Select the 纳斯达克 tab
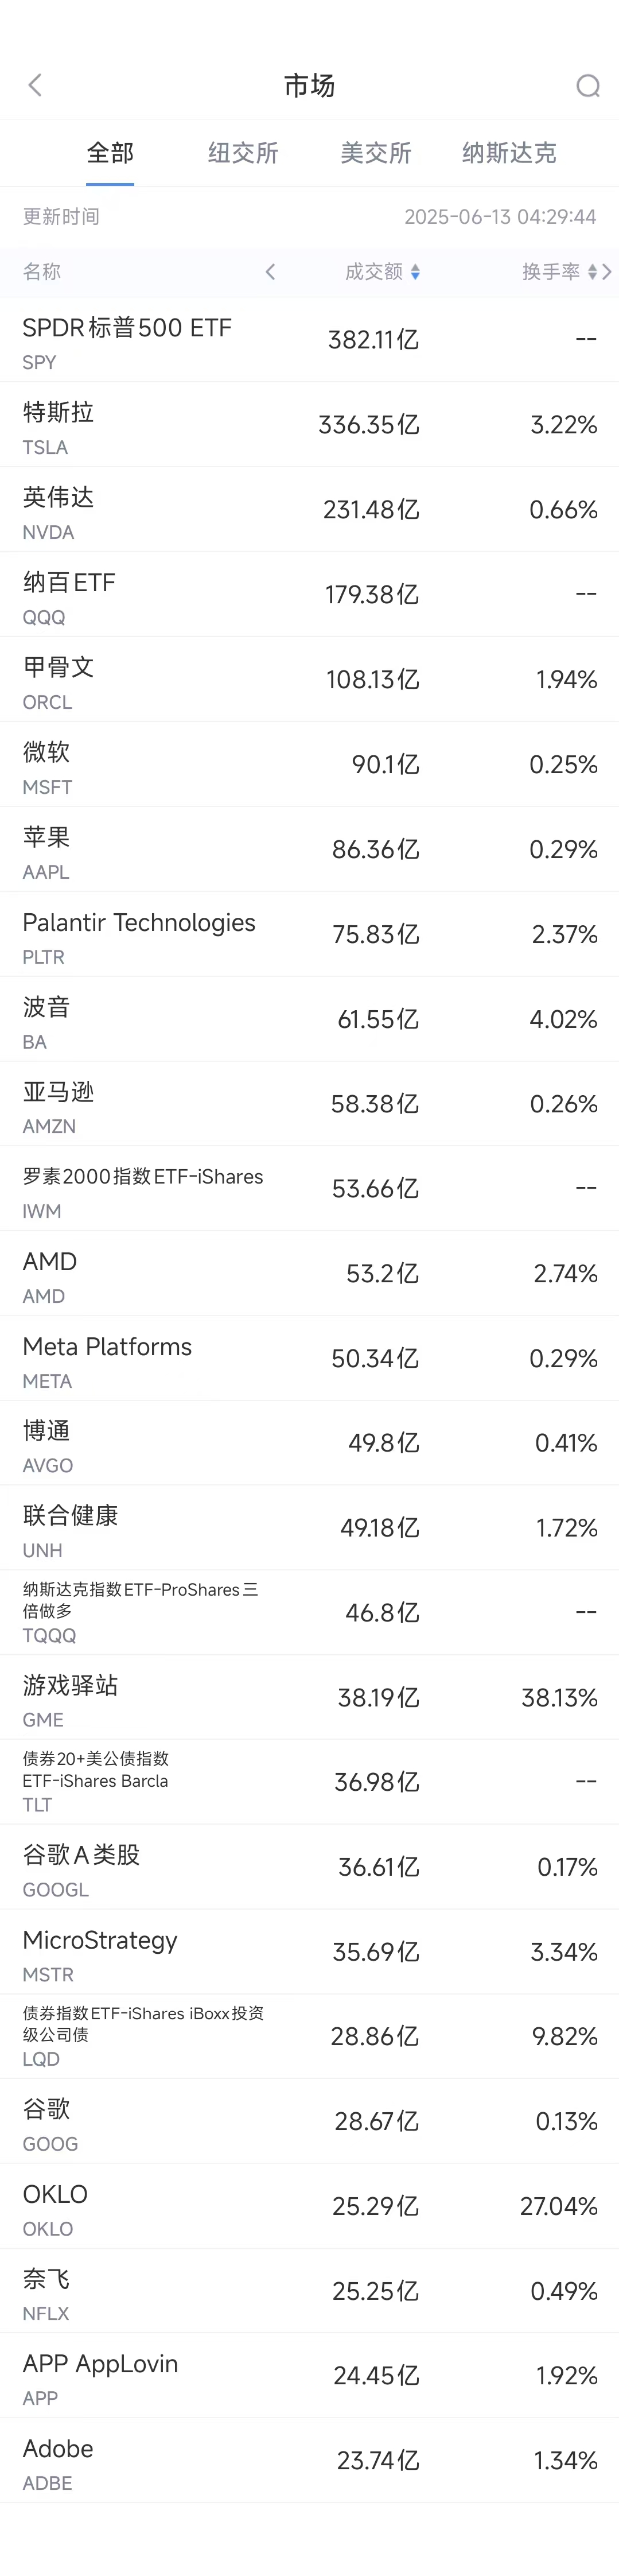619x2576 pixels. coord(509,153)
